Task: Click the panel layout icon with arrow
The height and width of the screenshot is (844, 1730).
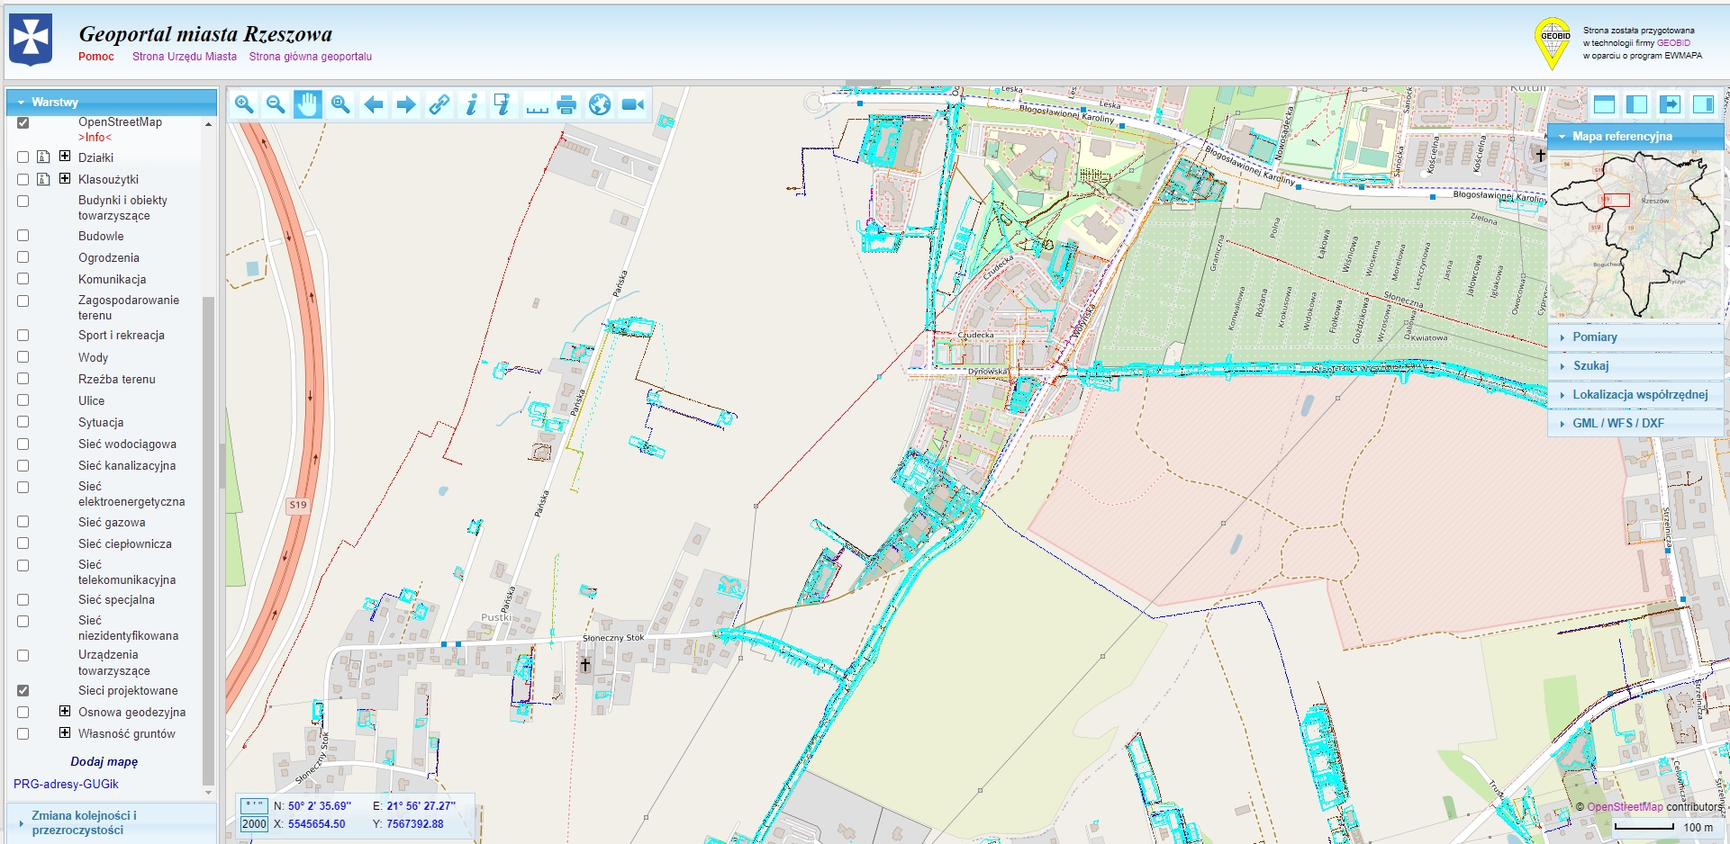Action: [1670, 104]
